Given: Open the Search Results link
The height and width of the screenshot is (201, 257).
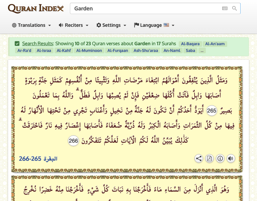Looking at the screenshot, I should (38, 44).
